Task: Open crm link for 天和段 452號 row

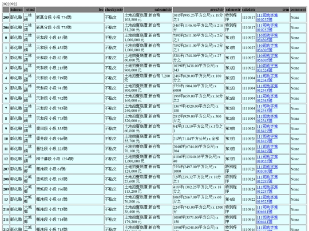Action: [x=267, y=48]
